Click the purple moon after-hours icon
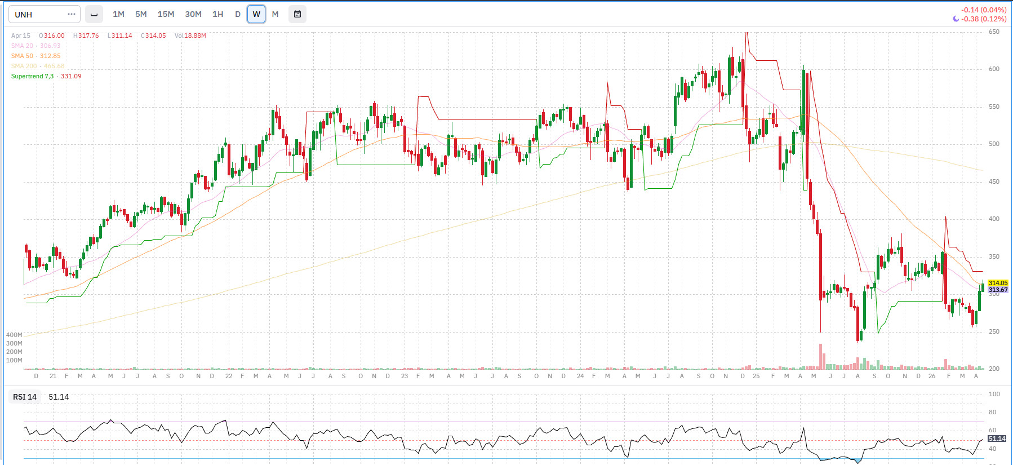The height and width of the screenshot is (465, 1013). coord(956,19)
